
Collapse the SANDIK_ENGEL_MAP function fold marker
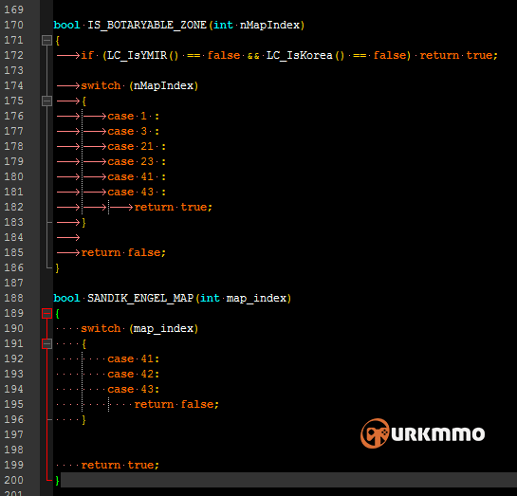tap(46, 313)
